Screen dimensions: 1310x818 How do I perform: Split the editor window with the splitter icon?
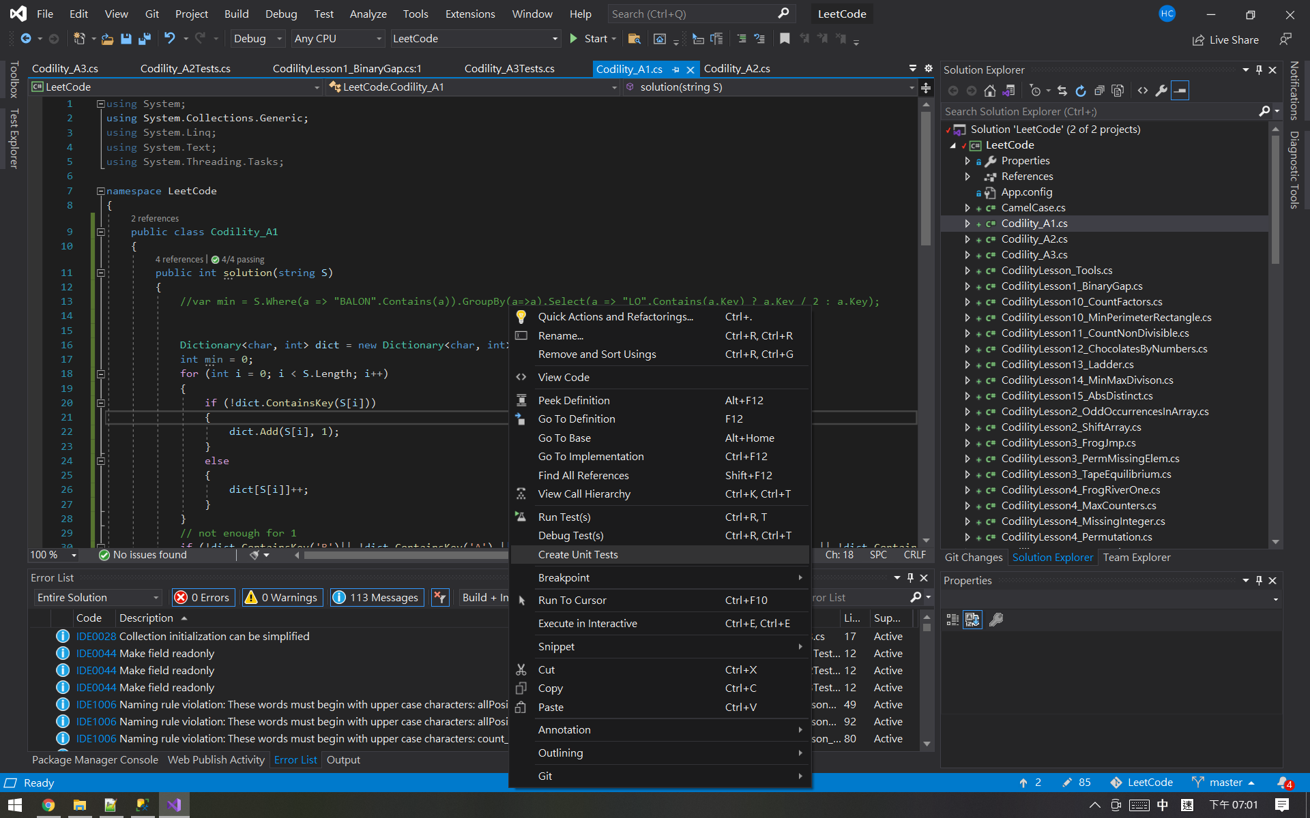pyautogui.click(x=926, y=87)
